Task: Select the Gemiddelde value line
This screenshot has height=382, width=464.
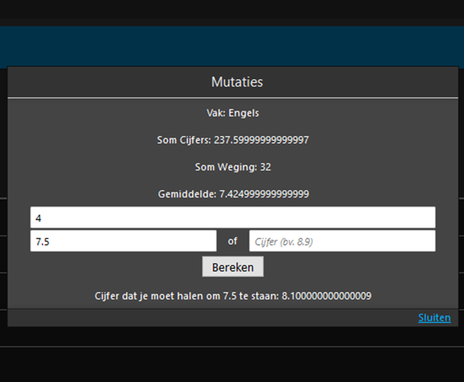Action: click(x=233, y=194)
